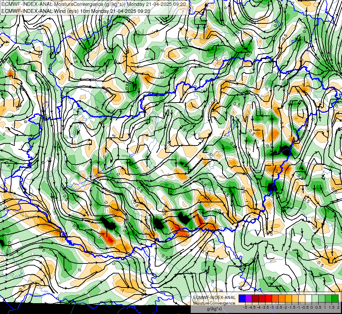Click the darkest green legend swatch
The width and height of the screenshot is (342, 314).
tap(335, 298)
